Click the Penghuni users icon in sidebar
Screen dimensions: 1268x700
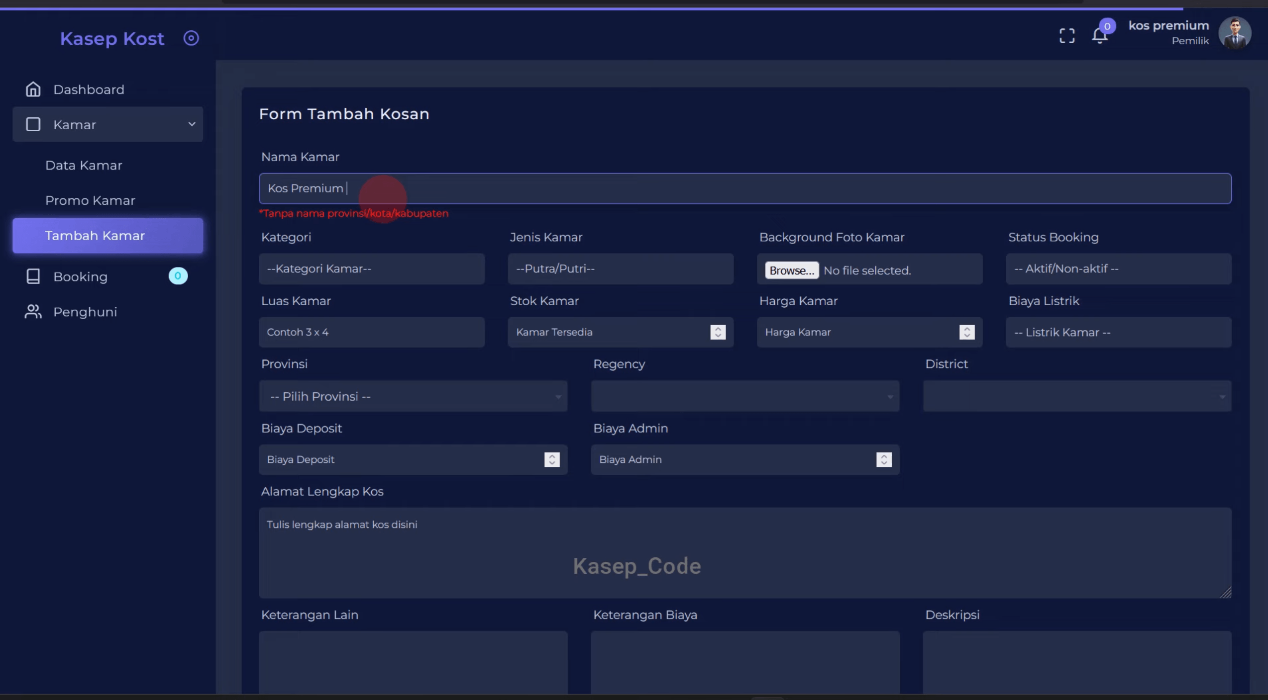(33, 312)
